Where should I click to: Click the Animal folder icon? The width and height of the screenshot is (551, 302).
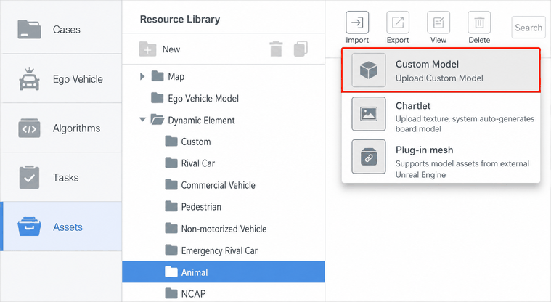pyautogui.click(x=171, y=272)
